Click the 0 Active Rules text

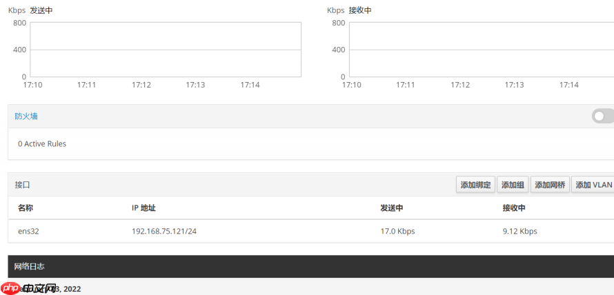point(42,144)
